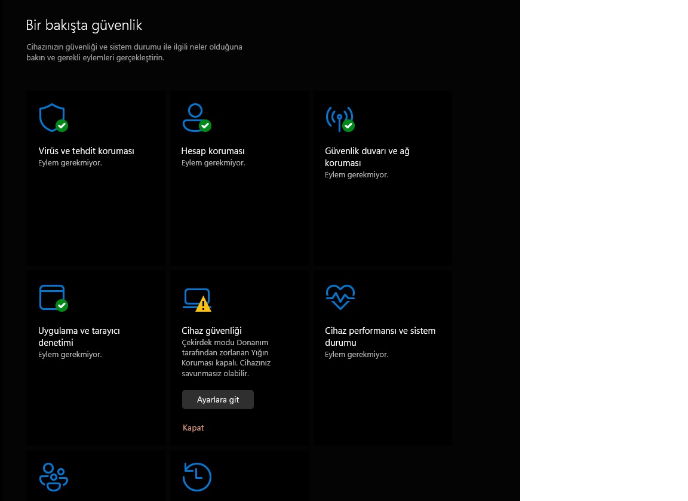The width and height of the screenshot is (688, 501).
Task: Click the Bir bakışta güvenlik heading
Action: [84, 26]
